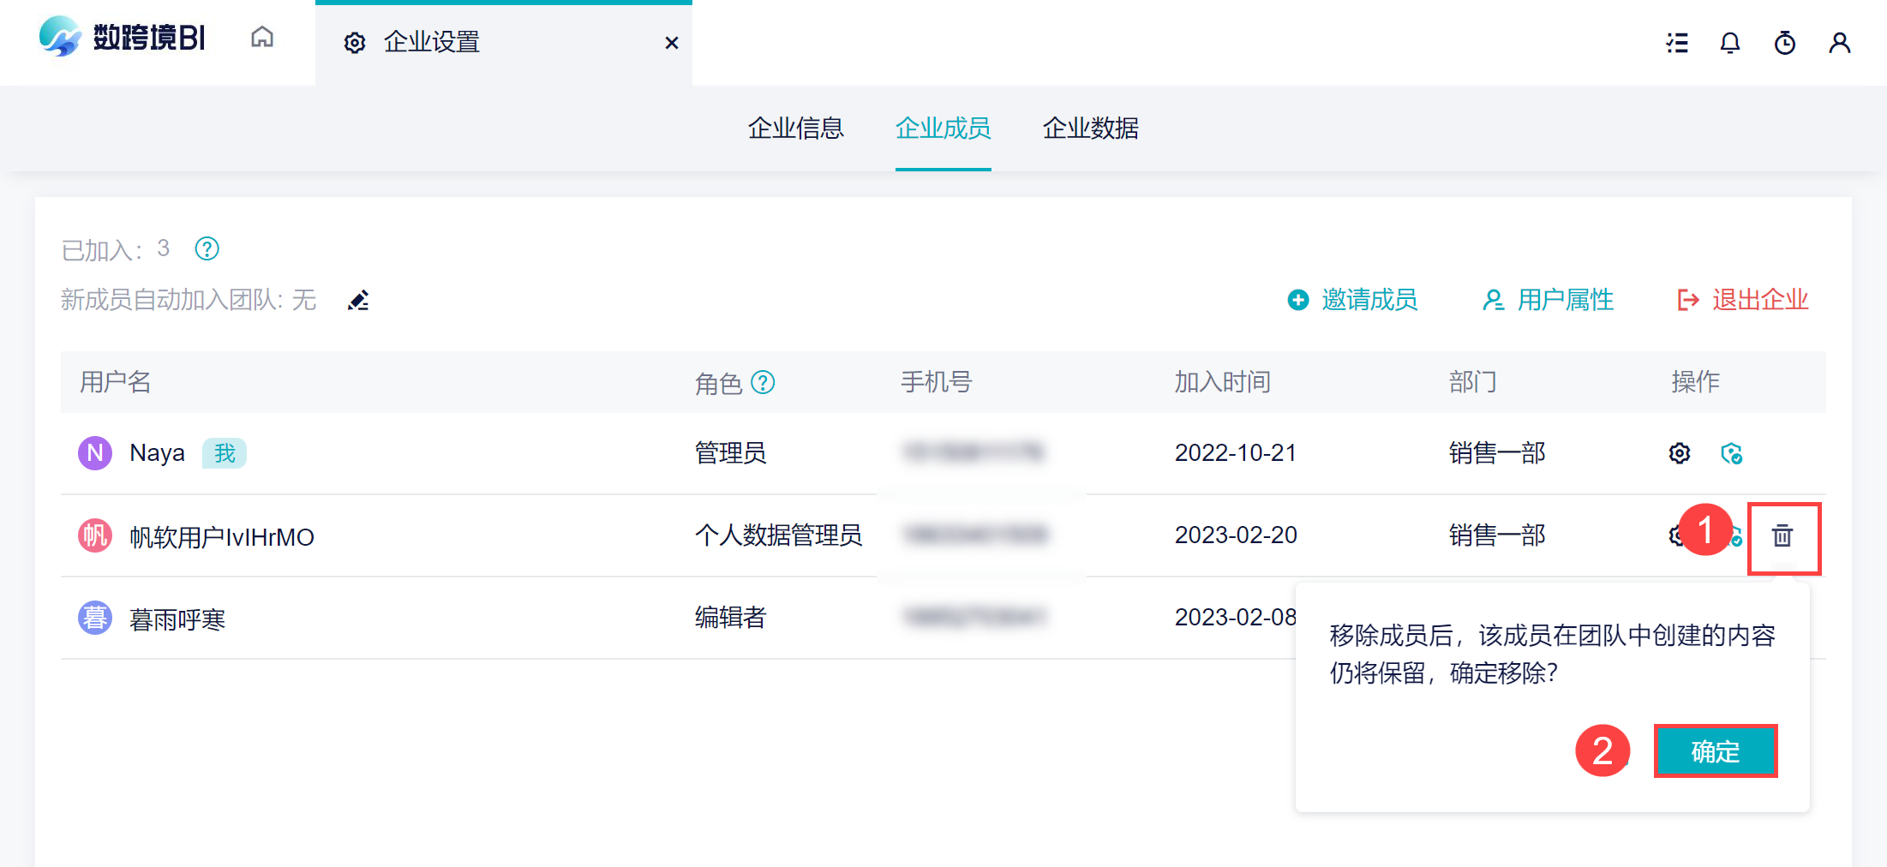This screenshot has width=1887, height=867.
Task: Open the user profile icon
Action: [x=1840, y=43]
